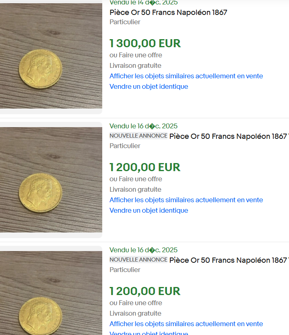The width and height of the screenshot is (289, 335).
Task: Click the second listing's 'Vendu le 16 déc. 2025' date
Action: [x=143, y=126]
